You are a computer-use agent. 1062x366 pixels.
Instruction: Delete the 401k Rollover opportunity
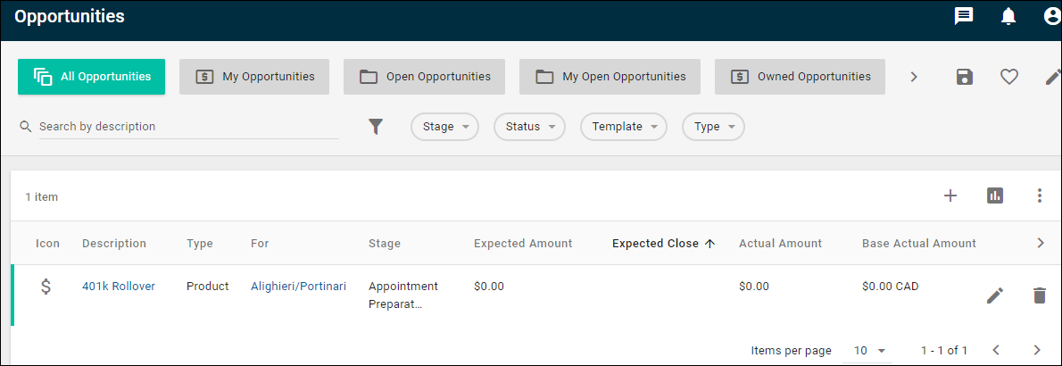point(1039,295)
